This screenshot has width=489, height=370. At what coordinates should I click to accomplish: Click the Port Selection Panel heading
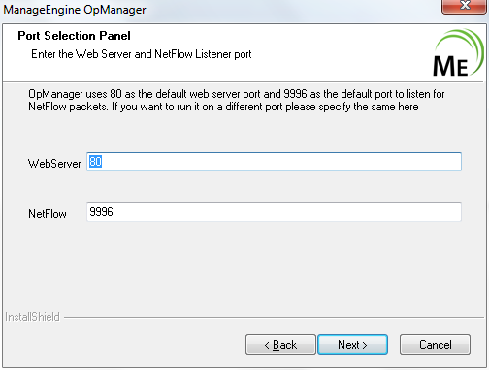[x=74, y=36]
